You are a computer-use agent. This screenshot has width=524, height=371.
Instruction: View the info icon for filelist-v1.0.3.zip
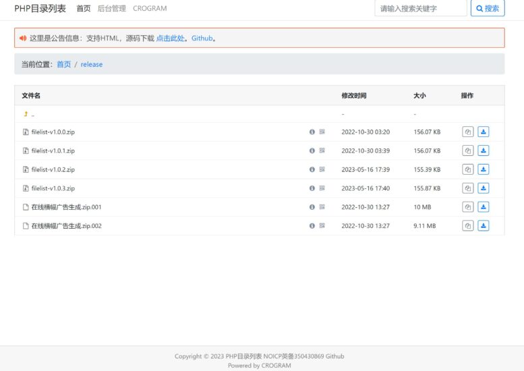click(312, 188)
